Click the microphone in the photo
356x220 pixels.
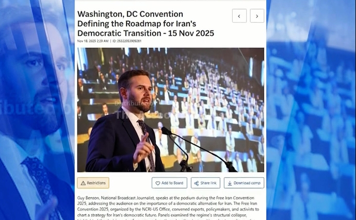click(167, 131)
